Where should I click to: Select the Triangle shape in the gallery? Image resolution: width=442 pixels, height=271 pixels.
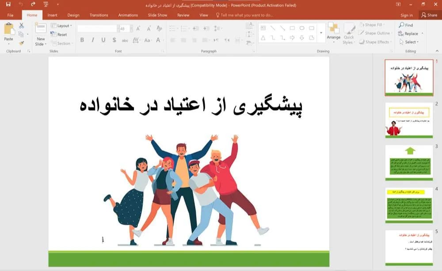click(x=263, y=38)
